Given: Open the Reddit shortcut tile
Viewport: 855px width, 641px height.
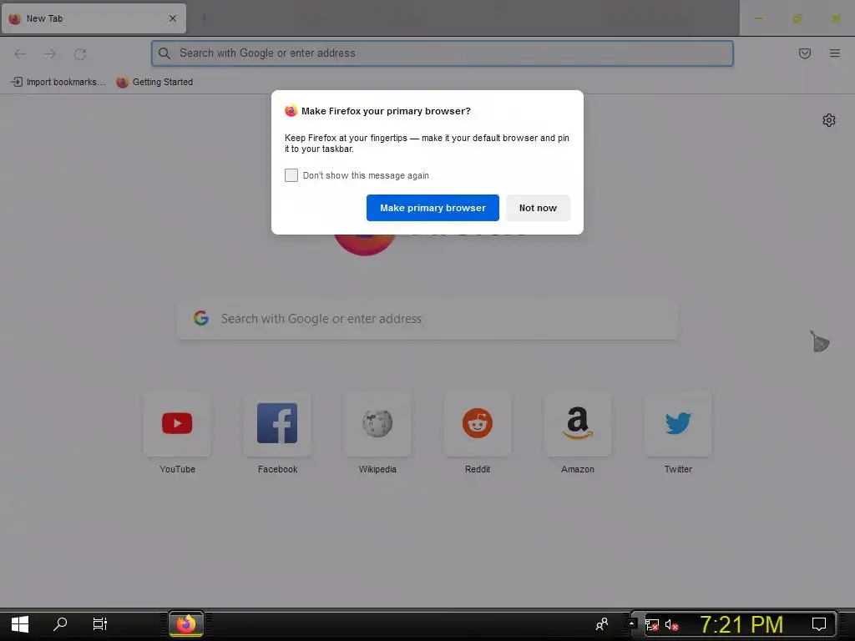Looking at the screenshot, I should click(x=478, y=423).
